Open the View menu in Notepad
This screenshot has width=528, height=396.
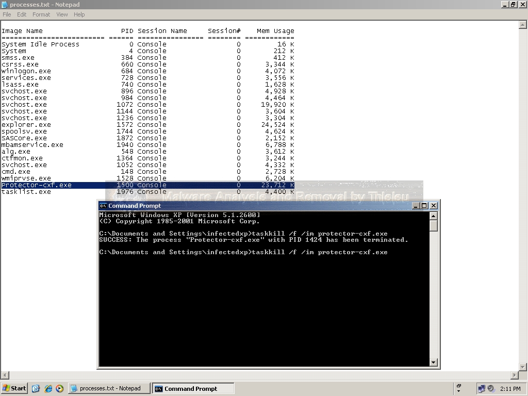[62, 14]
